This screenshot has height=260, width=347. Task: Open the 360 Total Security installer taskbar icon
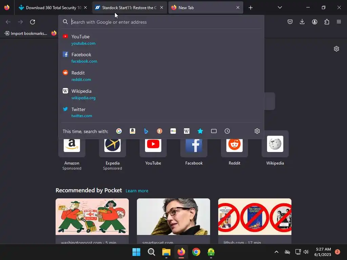tap(211, 252)
